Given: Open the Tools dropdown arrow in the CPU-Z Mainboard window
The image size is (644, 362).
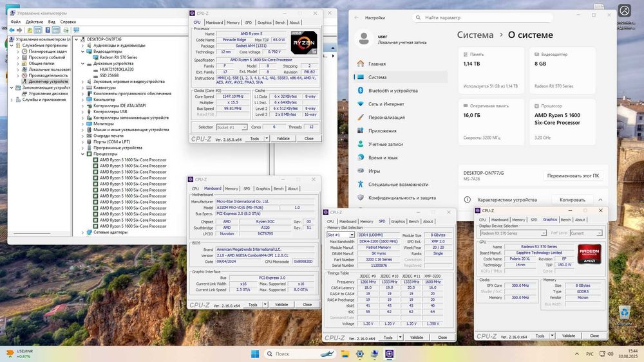Looking at the screenshot, I should pos(265,305).
